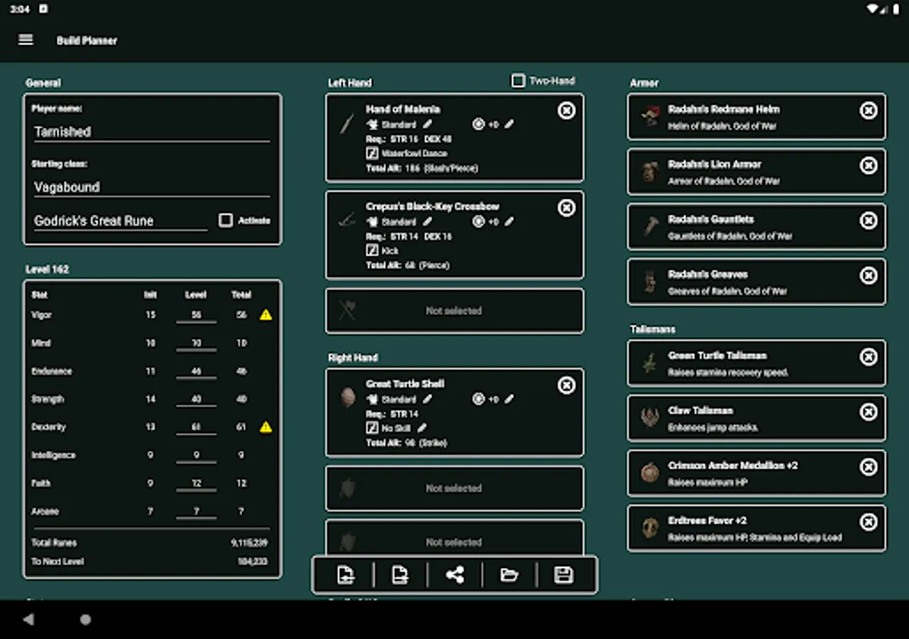Edit the Mind level value
Image resolution: width=909 pixels, height=639 pixels.
[x=196, y=343]
